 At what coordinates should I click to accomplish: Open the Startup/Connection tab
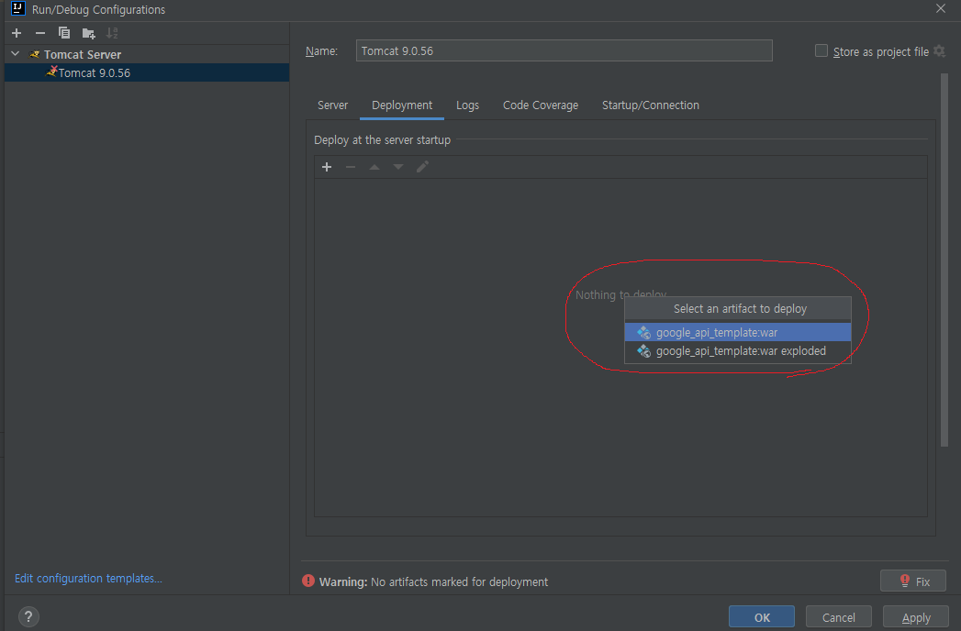coord(650,105)
